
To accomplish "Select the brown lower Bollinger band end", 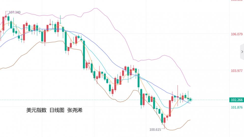I will point(190,120).
